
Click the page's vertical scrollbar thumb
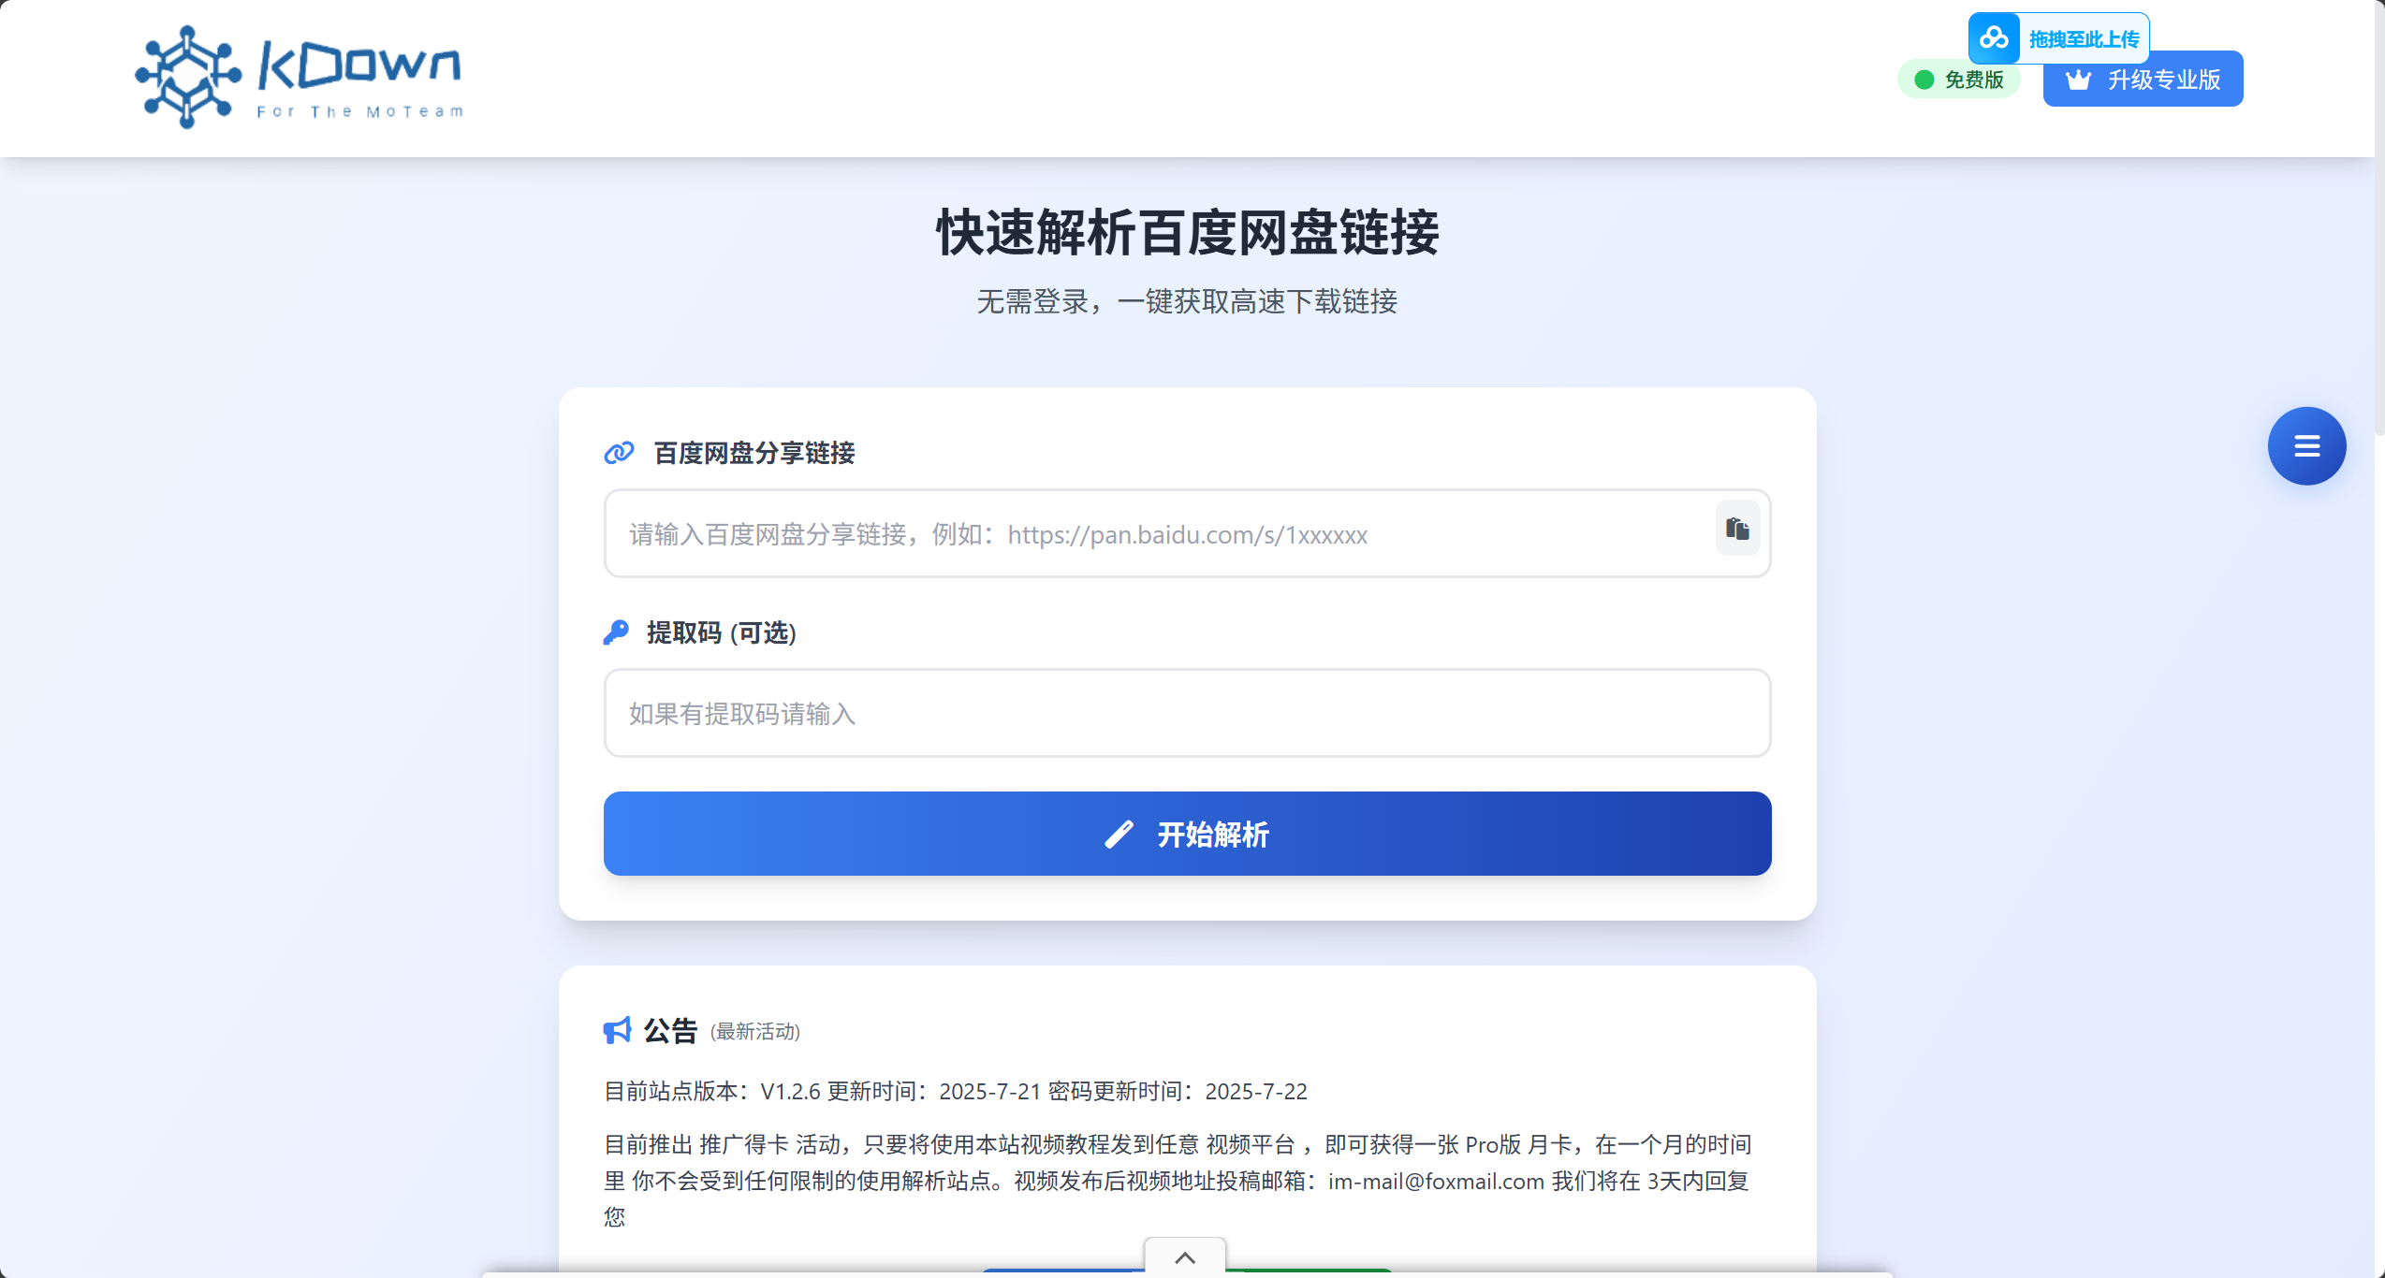[x=2379, y=218]
